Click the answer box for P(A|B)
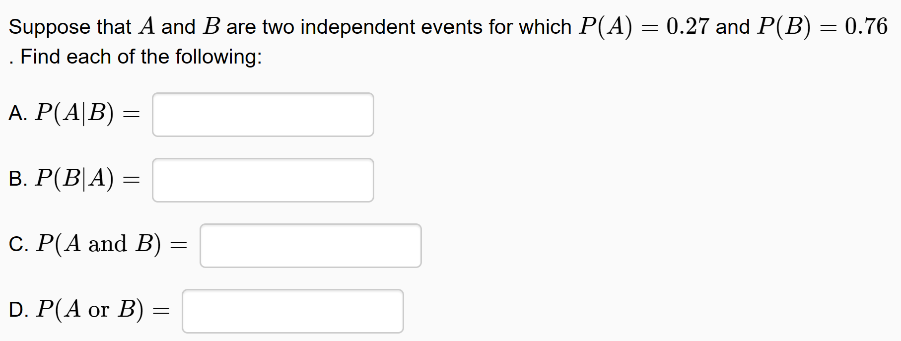The width and height of the screenshot is (901, 341). click(x=263, y=114)
